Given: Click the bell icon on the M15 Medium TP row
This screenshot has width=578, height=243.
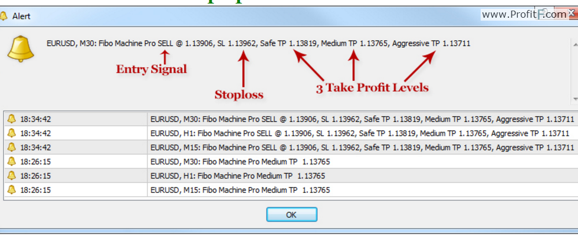Looking at the screenshot, I should coord(12,190).
